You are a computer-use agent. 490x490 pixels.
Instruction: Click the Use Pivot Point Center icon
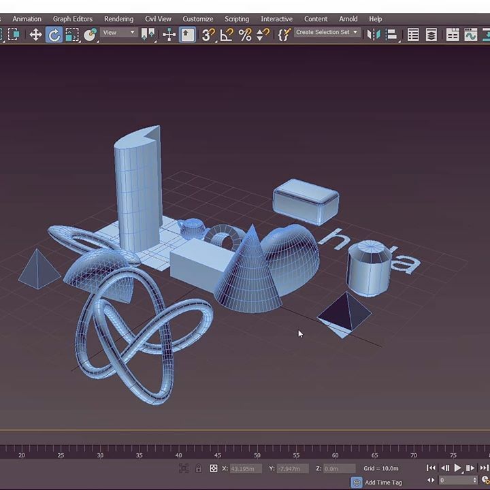pyautogui.click(x=148, y=34)
